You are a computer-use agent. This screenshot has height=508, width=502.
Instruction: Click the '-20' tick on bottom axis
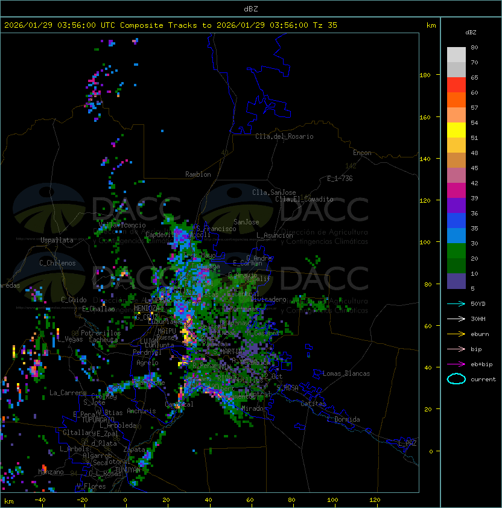[82, 500]
